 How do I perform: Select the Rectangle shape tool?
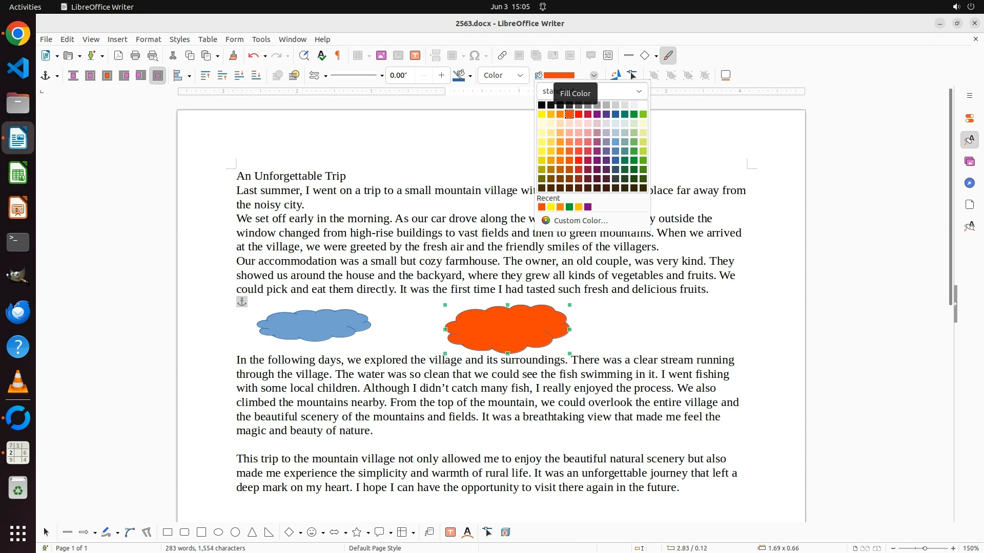coord(168,533)
